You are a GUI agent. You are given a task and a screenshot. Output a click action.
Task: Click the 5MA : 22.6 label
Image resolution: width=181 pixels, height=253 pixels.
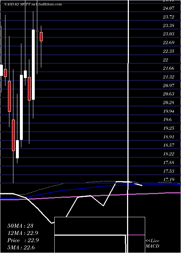tap(21, 248)
